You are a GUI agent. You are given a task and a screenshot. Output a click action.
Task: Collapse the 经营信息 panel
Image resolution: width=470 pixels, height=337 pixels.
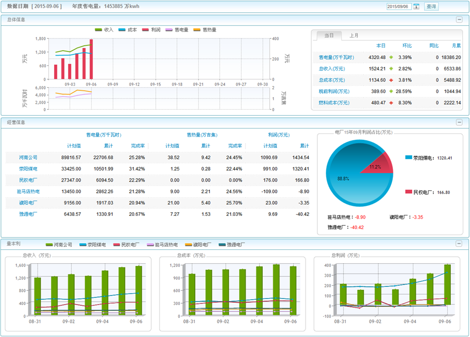459,122
